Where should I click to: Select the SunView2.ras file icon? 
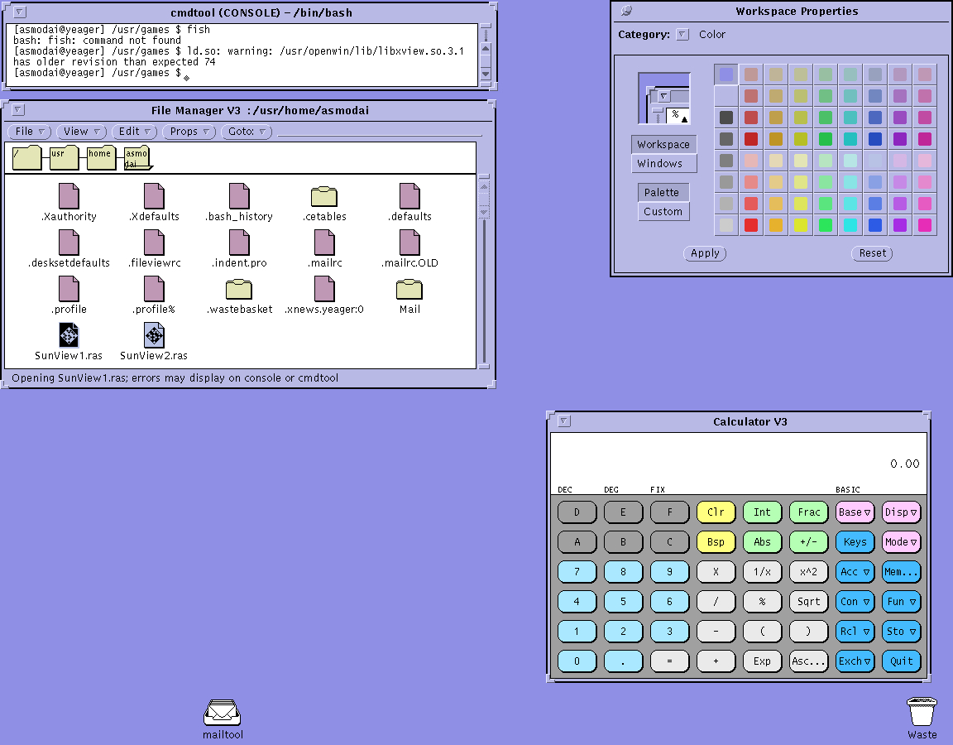tap(154, 335)
